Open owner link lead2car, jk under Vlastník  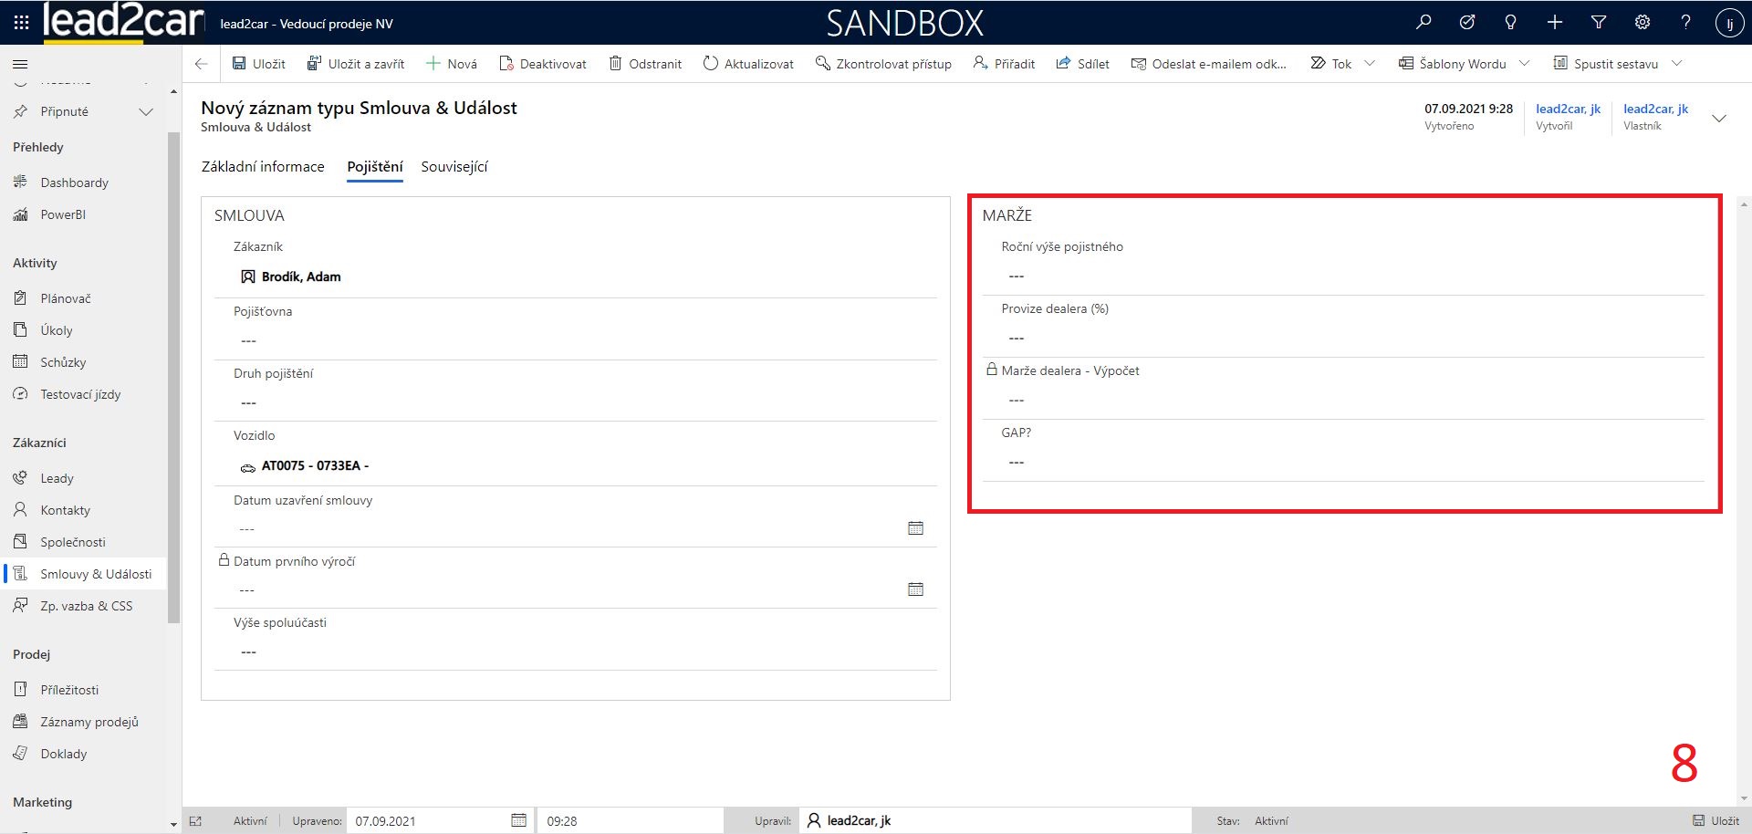[1655, 109]
